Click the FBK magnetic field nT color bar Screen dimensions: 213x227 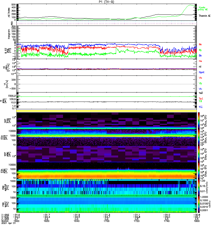[x=199, y=204]
